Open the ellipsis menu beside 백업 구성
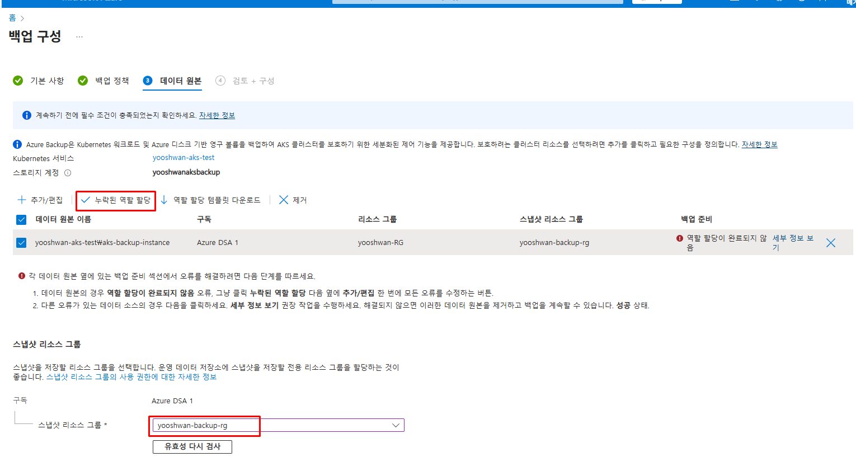The width and height of the screenshot is (856, 471). [79, 37]
